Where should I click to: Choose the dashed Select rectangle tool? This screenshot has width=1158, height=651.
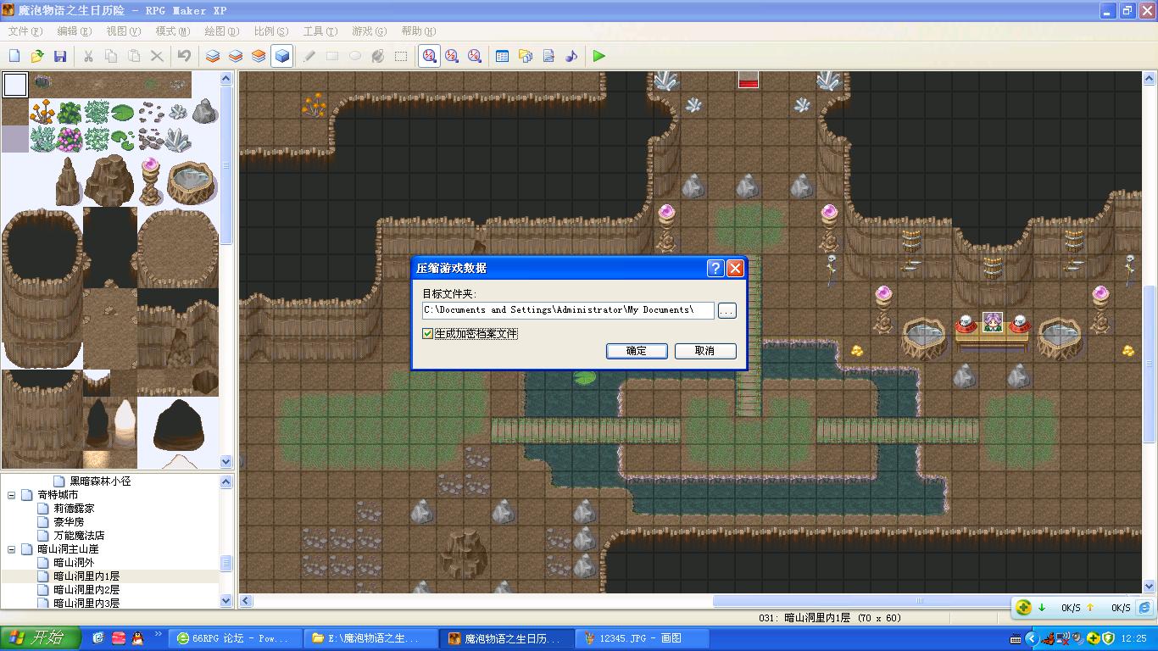(401, 56)
